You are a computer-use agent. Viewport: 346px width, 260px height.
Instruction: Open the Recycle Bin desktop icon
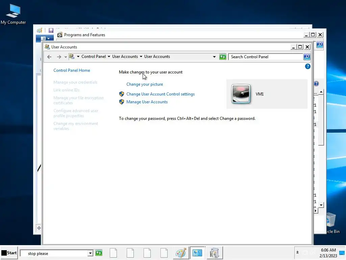pyautogui.click(x=332, y=223)
